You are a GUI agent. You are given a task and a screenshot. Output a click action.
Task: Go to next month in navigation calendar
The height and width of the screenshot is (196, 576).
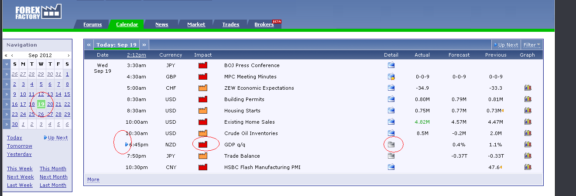pyautogui.click(x=69, y=55)
